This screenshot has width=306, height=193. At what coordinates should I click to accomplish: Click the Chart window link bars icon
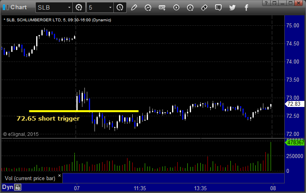[6, 7]
